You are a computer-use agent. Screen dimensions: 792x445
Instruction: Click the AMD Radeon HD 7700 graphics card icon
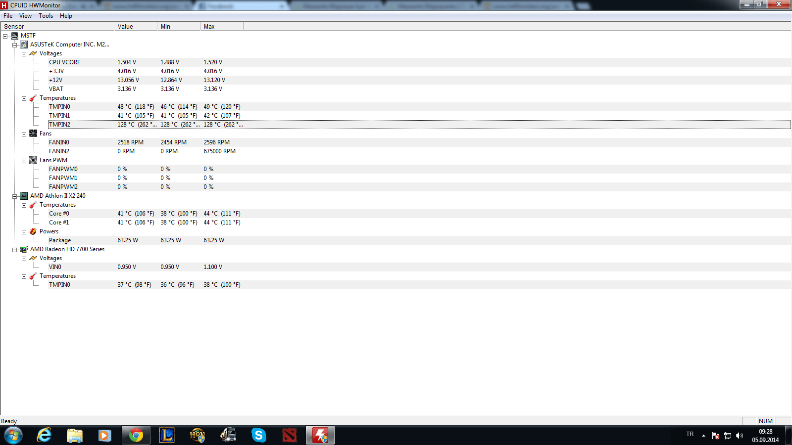point(24,249)
